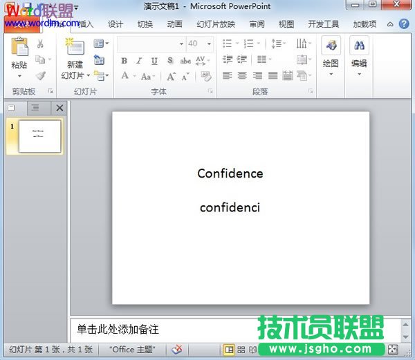Image resolution: width=415 pixels, height=360 pixels.
Task: Toggle Bold formatting
Action: coord(124,61)
